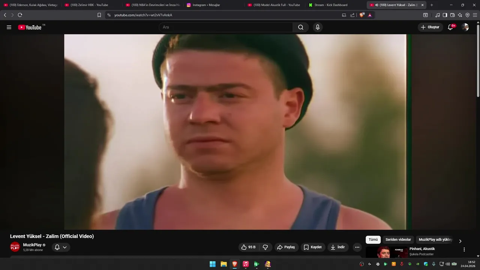Like the video with 95 B thumbs up
Viewport: 480px width, 270px height.
point(248,247)
